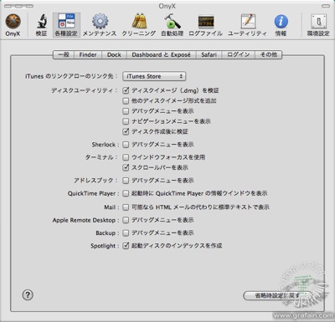
Task: Enable Backup デバッグメニューを表示 checkbox
Action: point(126,233)
